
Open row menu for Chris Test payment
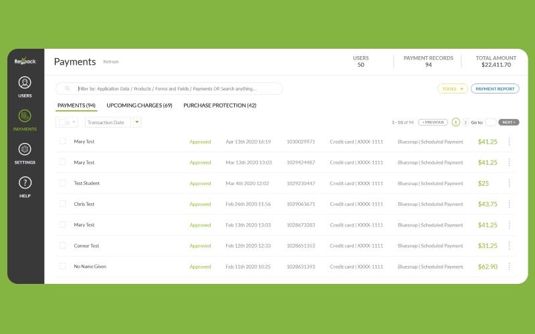pos(509,204)
